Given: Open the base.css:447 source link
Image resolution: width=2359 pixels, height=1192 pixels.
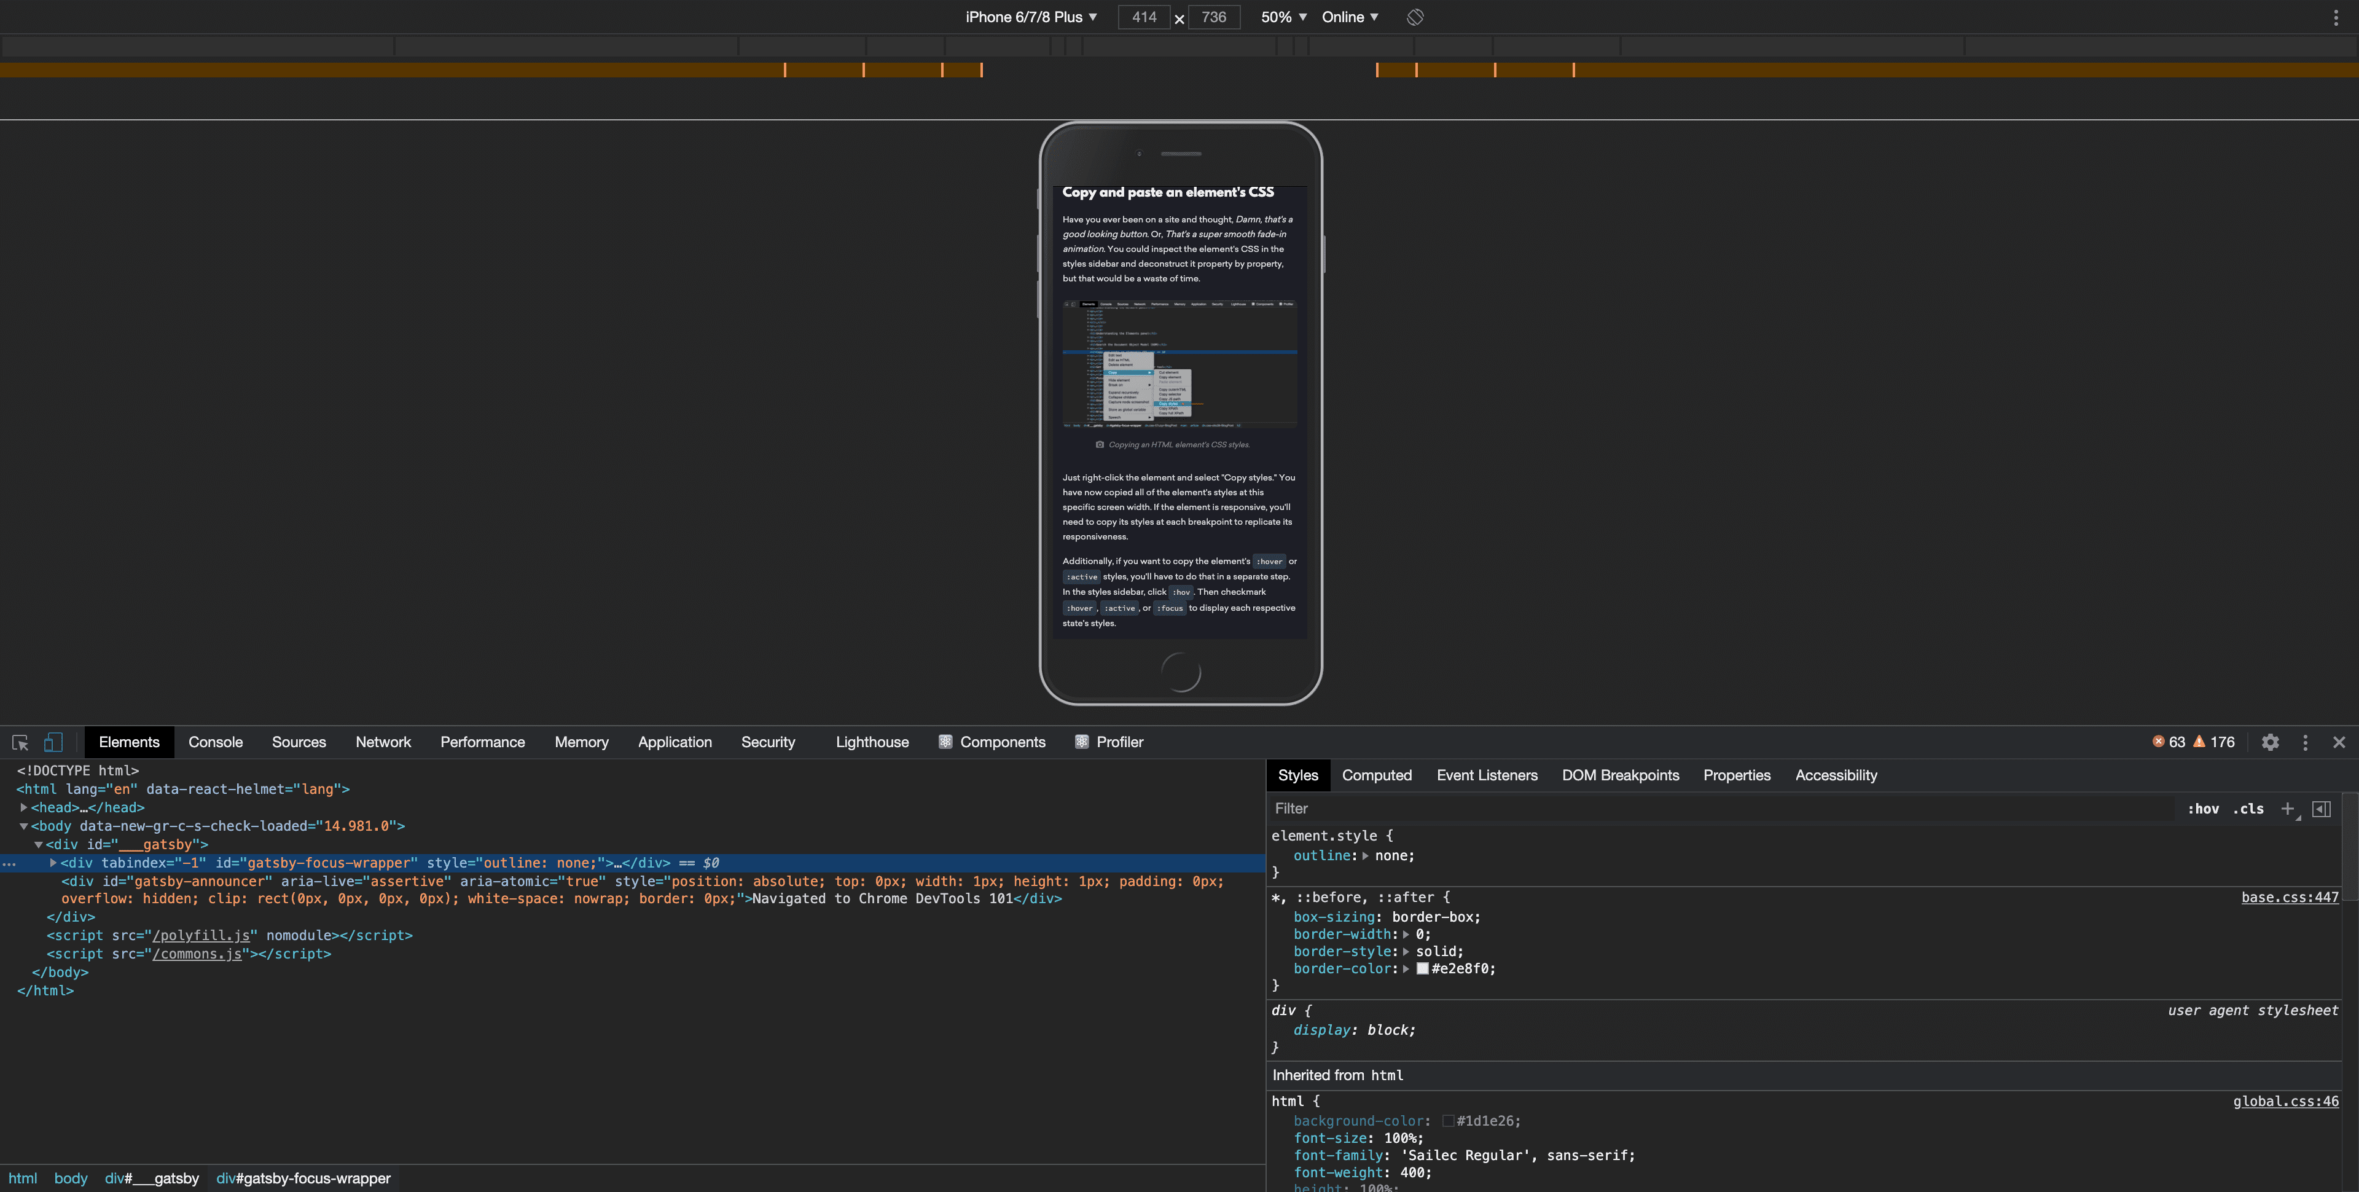Looking at the screenshot, I should coord(2290,898).
